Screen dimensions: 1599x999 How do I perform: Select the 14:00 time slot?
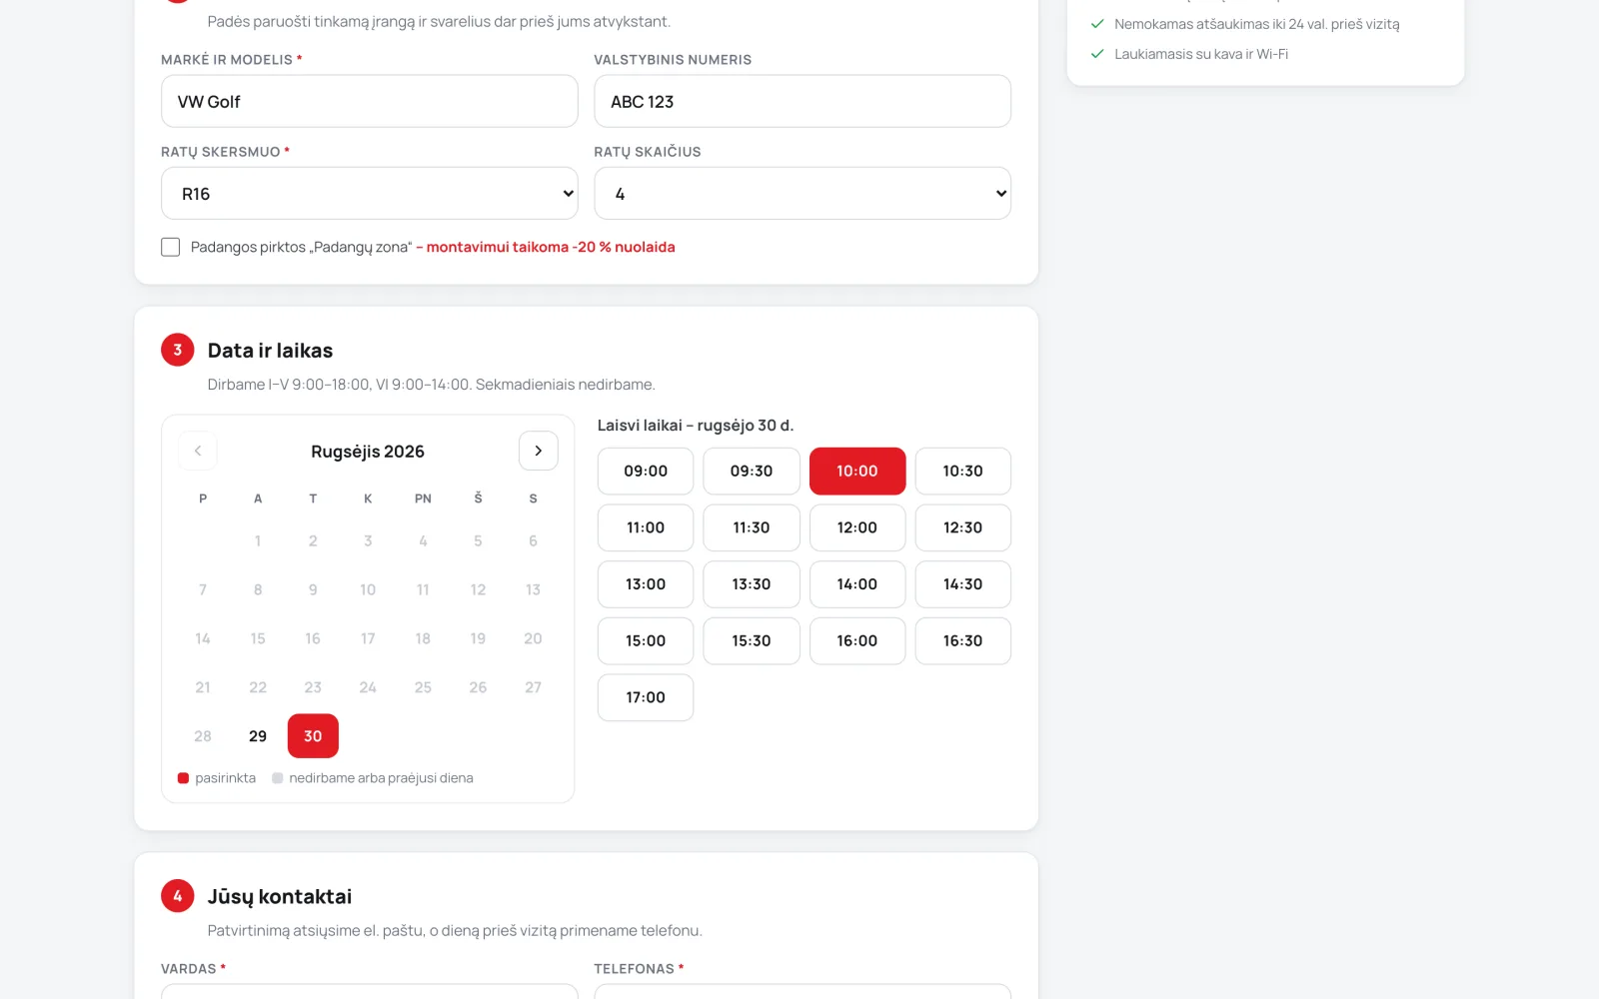857,584
